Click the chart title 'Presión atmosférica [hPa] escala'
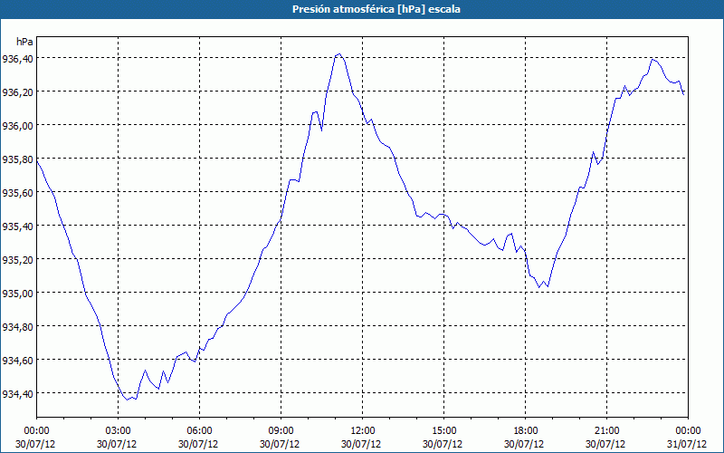Screen dimensions: 724x453 pyautogui.click(x=376, y=9)
